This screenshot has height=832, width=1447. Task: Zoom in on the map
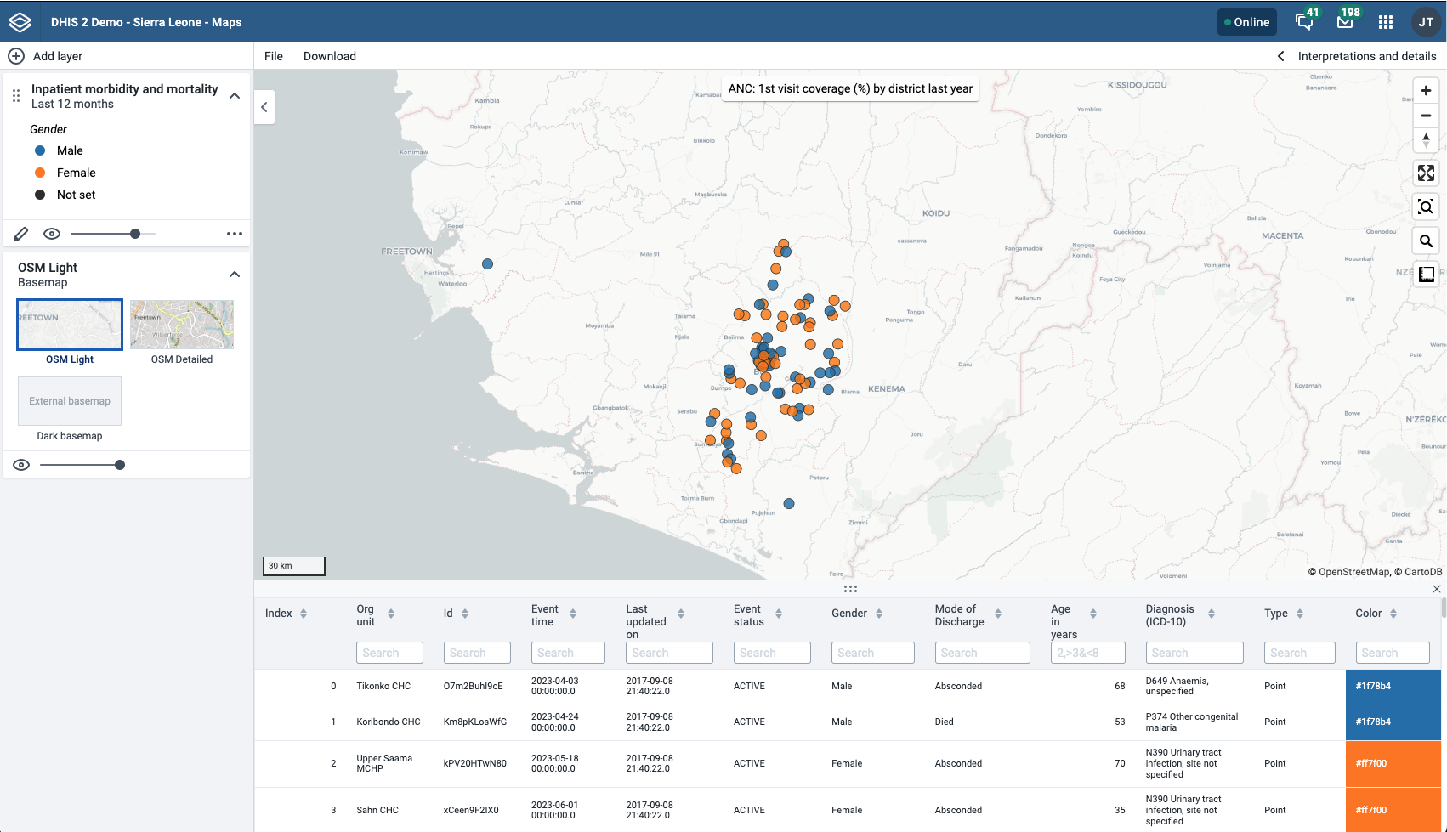click(1427, 91)
